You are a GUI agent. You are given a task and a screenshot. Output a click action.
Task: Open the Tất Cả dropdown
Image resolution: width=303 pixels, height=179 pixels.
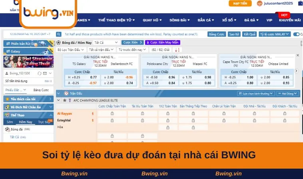(106, 43)
